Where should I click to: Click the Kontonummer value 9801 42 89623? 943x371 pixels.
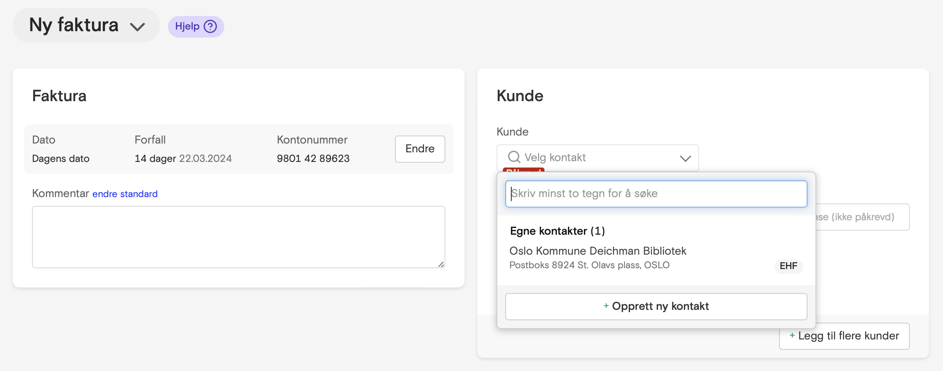click(x=313, y=159)
